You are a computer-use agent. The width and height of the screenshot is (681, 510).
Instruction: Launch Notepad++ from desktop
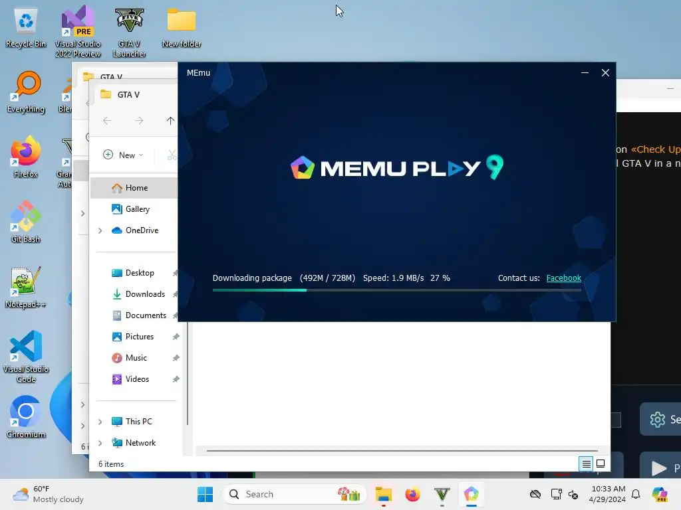(x=26, y=287)
